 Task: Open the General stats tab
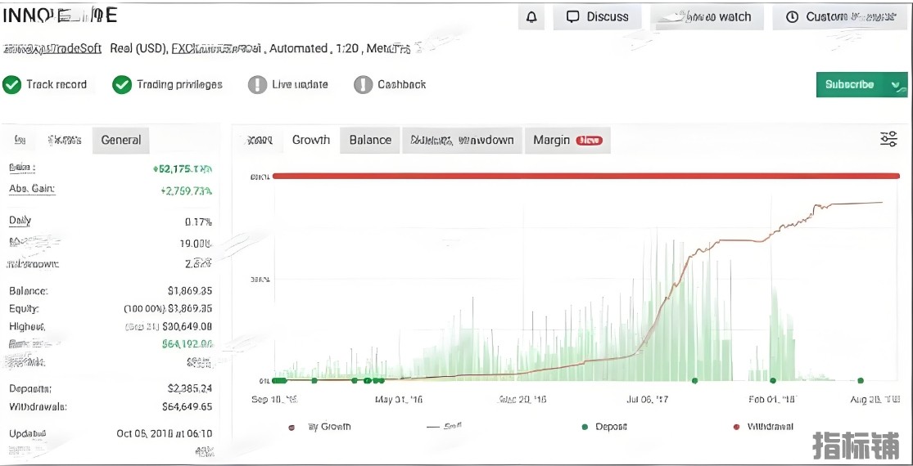pos(121,140)
